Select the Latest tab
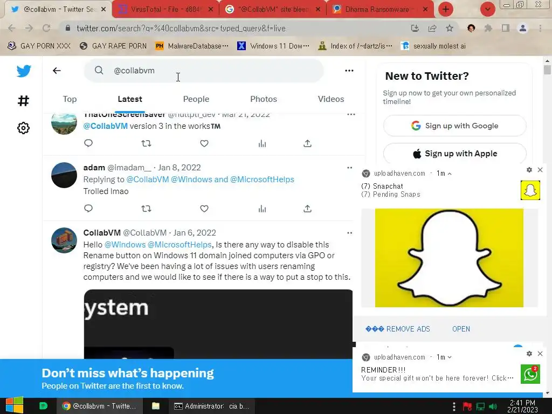The image size is (552, 414). (130, 99)
